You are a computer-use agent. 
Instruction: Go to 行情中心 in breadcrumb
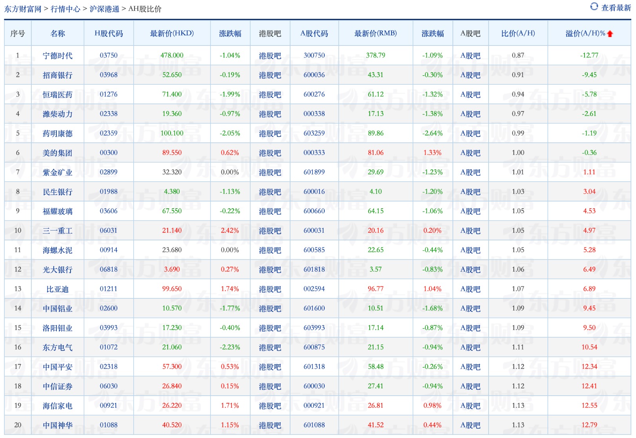(x=65, y=9)
